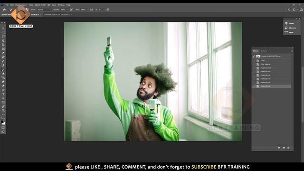Open the History panel flyout menu
Viewport: 304px width, 171px height.
point(292,51)
